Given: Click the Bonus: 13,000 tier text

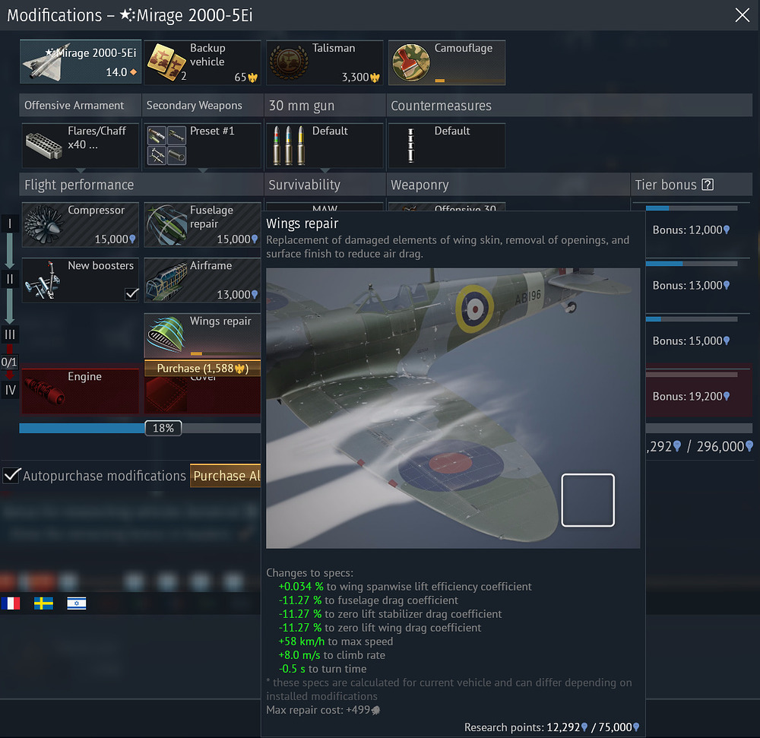Looking at the screenshot, I should pos(691,286).
